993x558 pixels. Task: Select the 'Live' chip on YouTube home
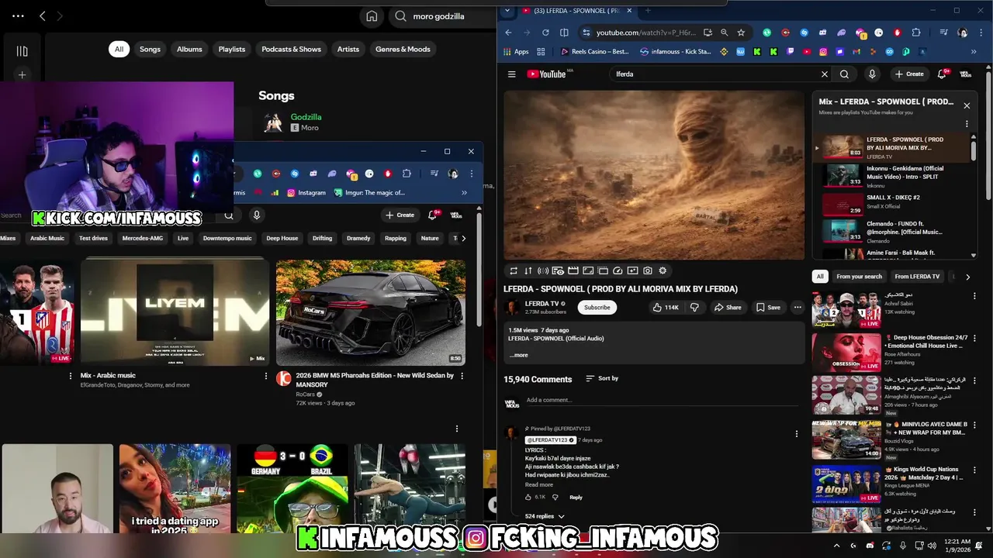(183, 238)
